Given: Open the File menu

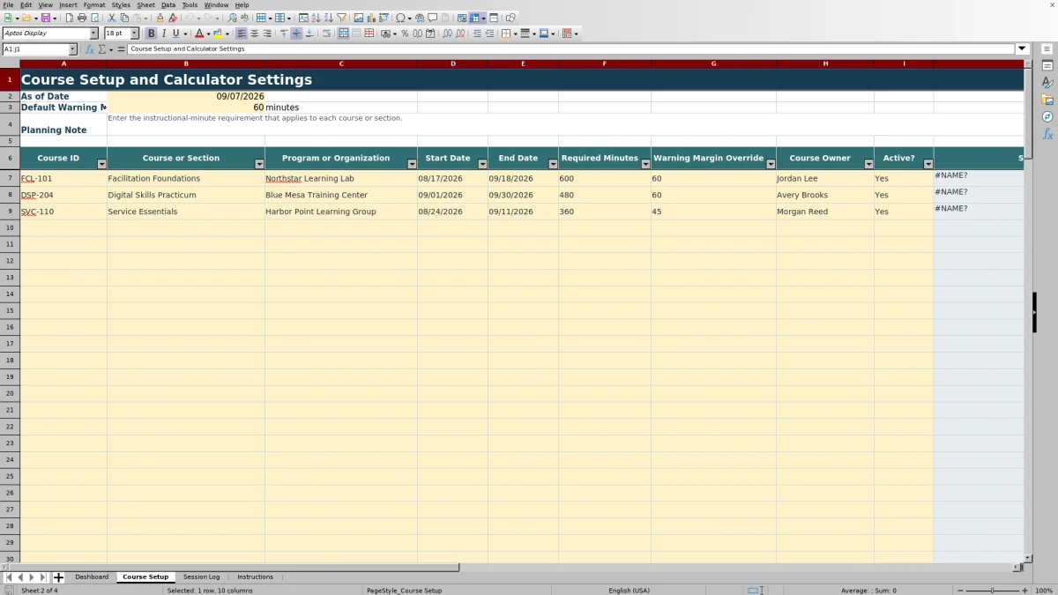Looking at the screenshot, I should [8, 4].
